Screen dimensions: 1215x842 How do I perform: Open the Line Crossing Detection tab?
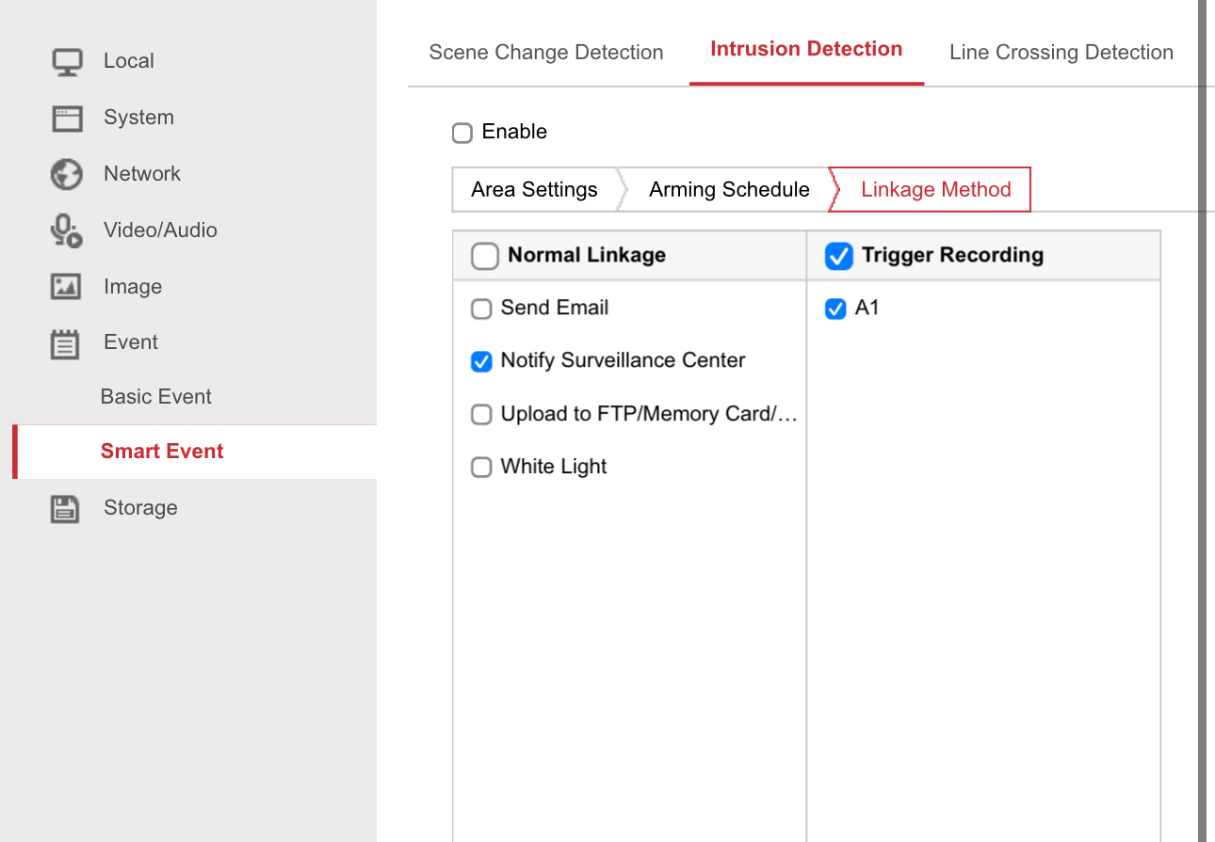click(1061, 53)
